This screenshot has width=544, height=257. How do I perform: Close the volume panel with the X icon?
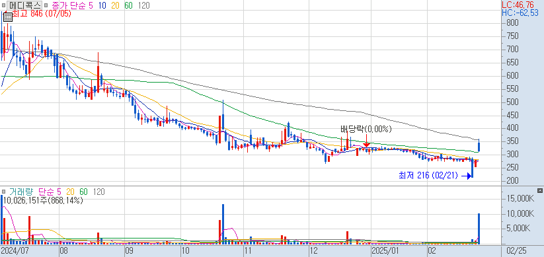click(539, 190)
